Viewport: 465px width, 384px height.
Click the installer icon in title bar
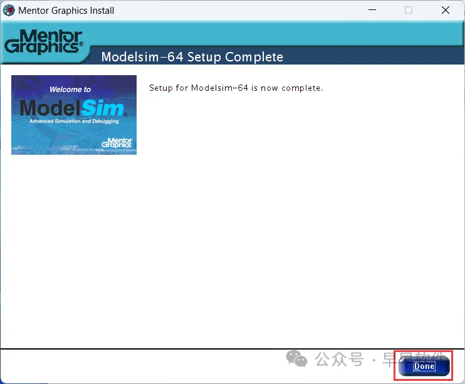coord(9,11)
